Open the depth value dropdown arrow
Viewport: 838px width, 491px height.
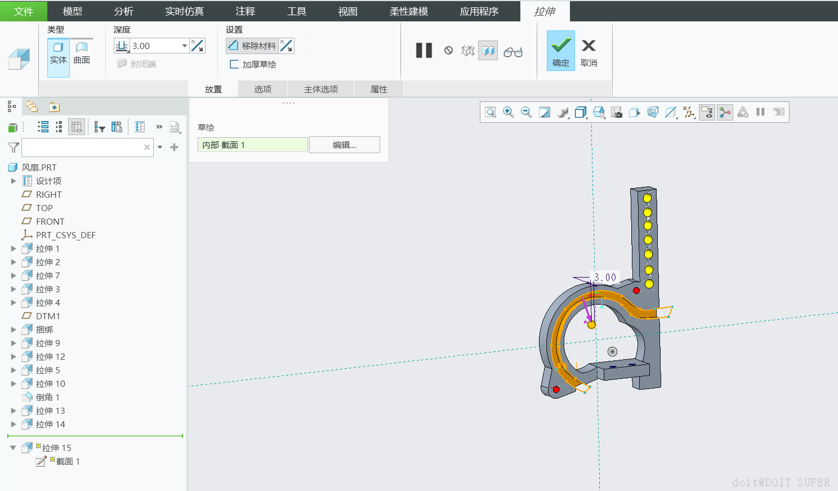pyautogui.click(x=184, y=46)
